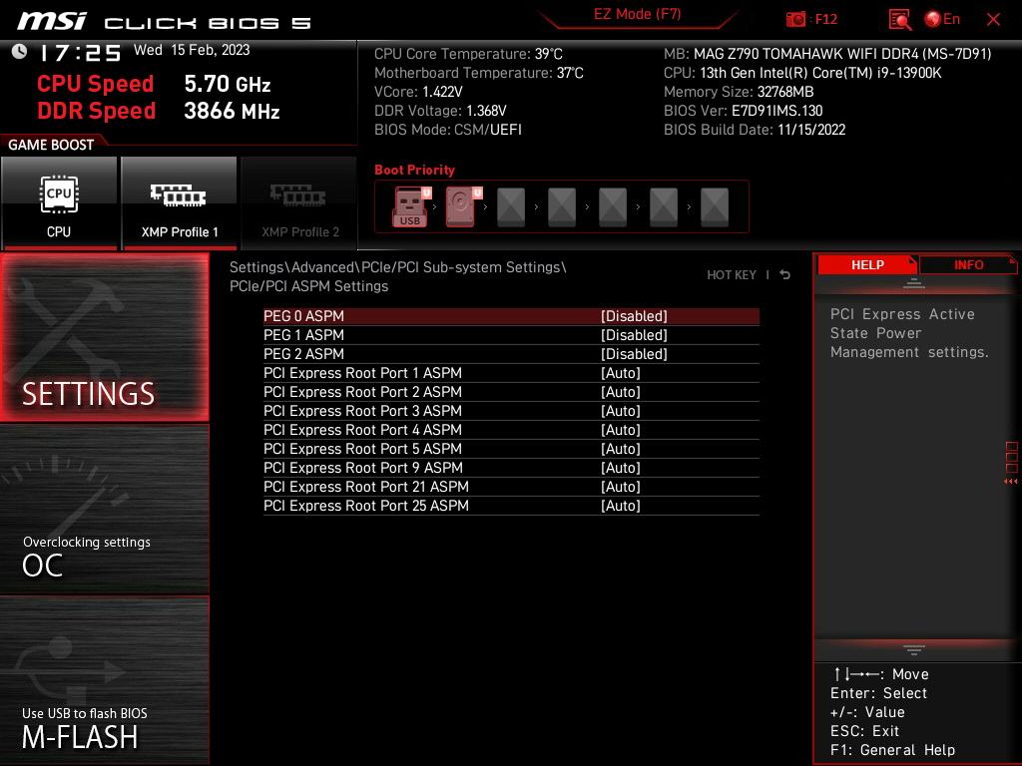
Task: Toggle CPU Game Boost
Action: coord(59,203)
